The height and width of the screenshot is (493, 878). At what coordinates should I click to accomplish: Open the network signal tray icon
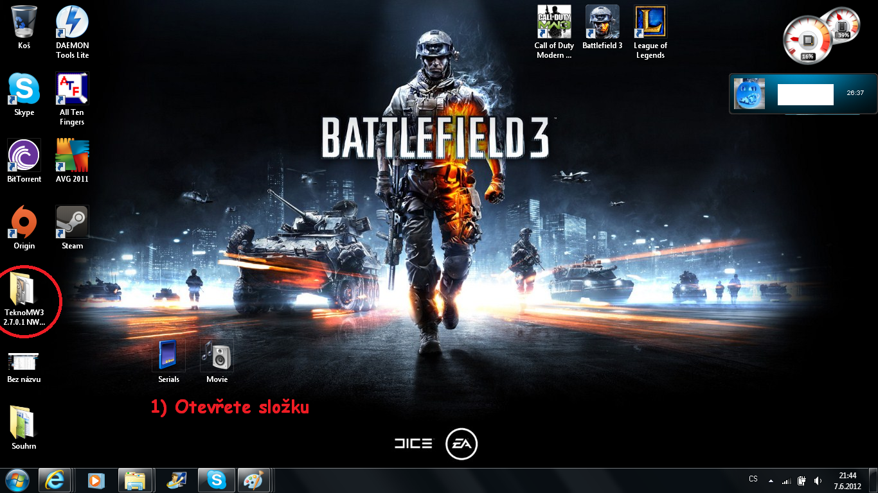click(787, 480)
